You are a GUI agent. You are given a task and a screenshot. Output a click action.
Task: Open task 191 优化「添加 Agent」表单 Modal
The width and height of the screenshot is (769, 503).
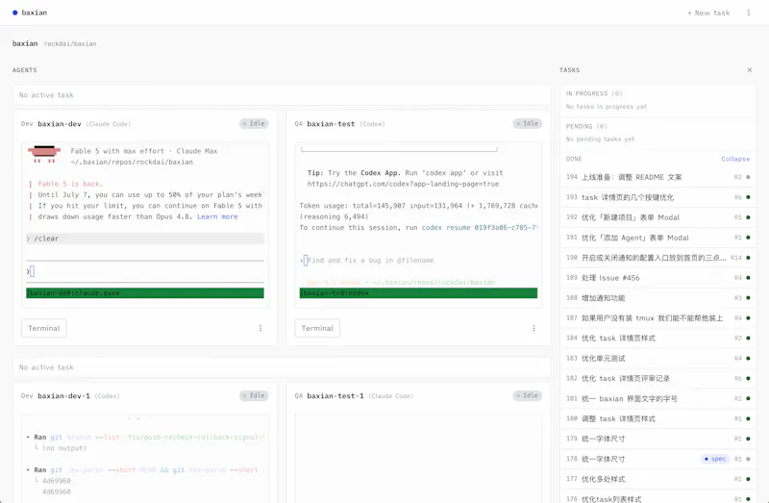pyautogui.click(x=658, y=238)
